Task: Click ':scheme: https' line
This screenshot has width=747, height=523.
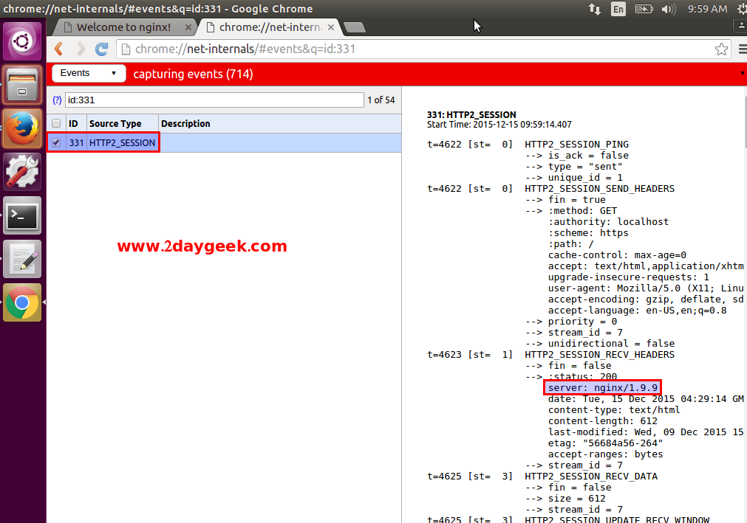Action: (588, 232)
